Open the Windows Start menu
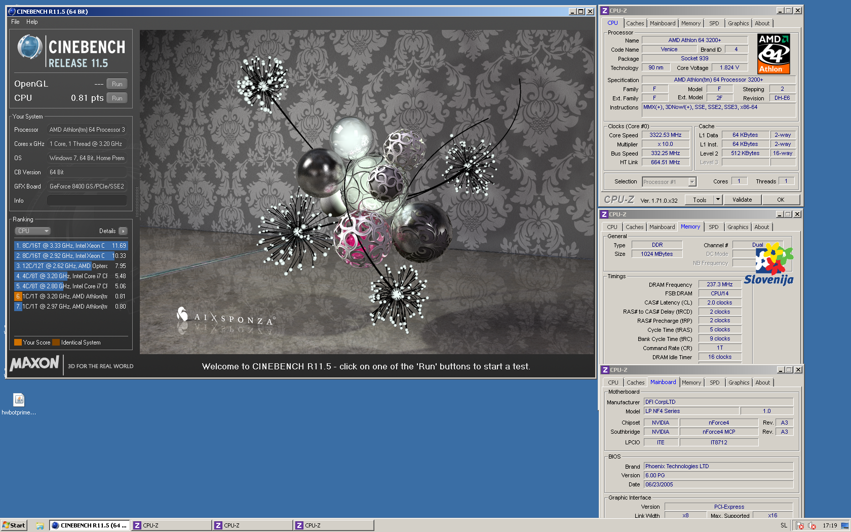Image resolution: width=851 pixels, height=532 pixels. tap(14, 525)
